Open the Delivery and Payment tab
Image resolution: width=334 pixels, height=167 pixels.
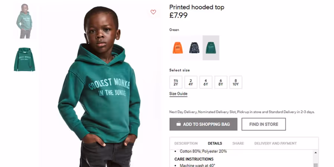point(275,143)
